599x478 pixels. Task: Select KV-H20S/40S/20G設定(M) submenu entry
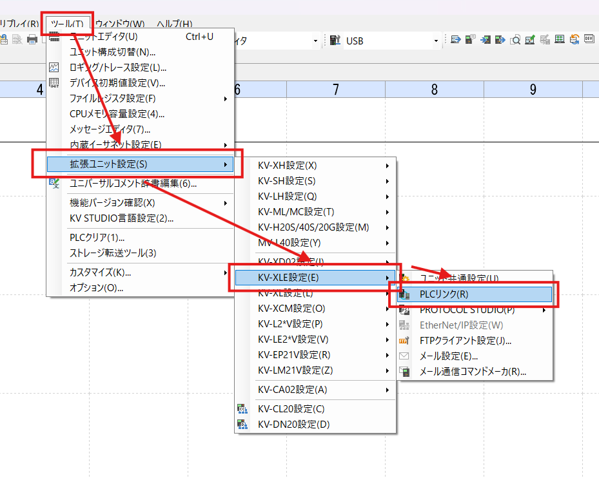[315, 227]
